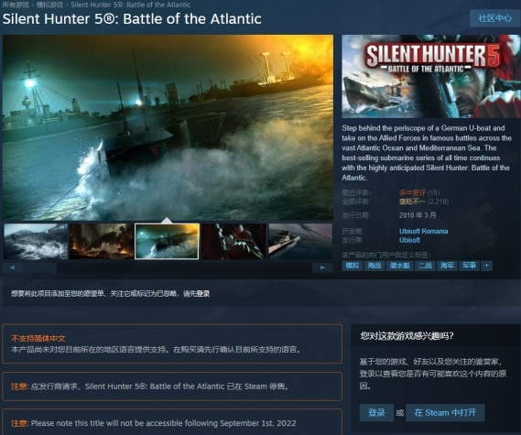Open the Ubisoft publisher link
Screen dimensions: 521x435
point(409,240)
